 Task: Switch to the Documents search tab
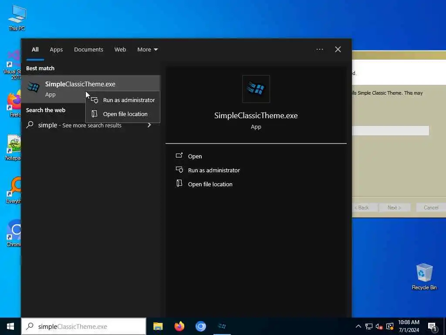(x=88, y=50)
